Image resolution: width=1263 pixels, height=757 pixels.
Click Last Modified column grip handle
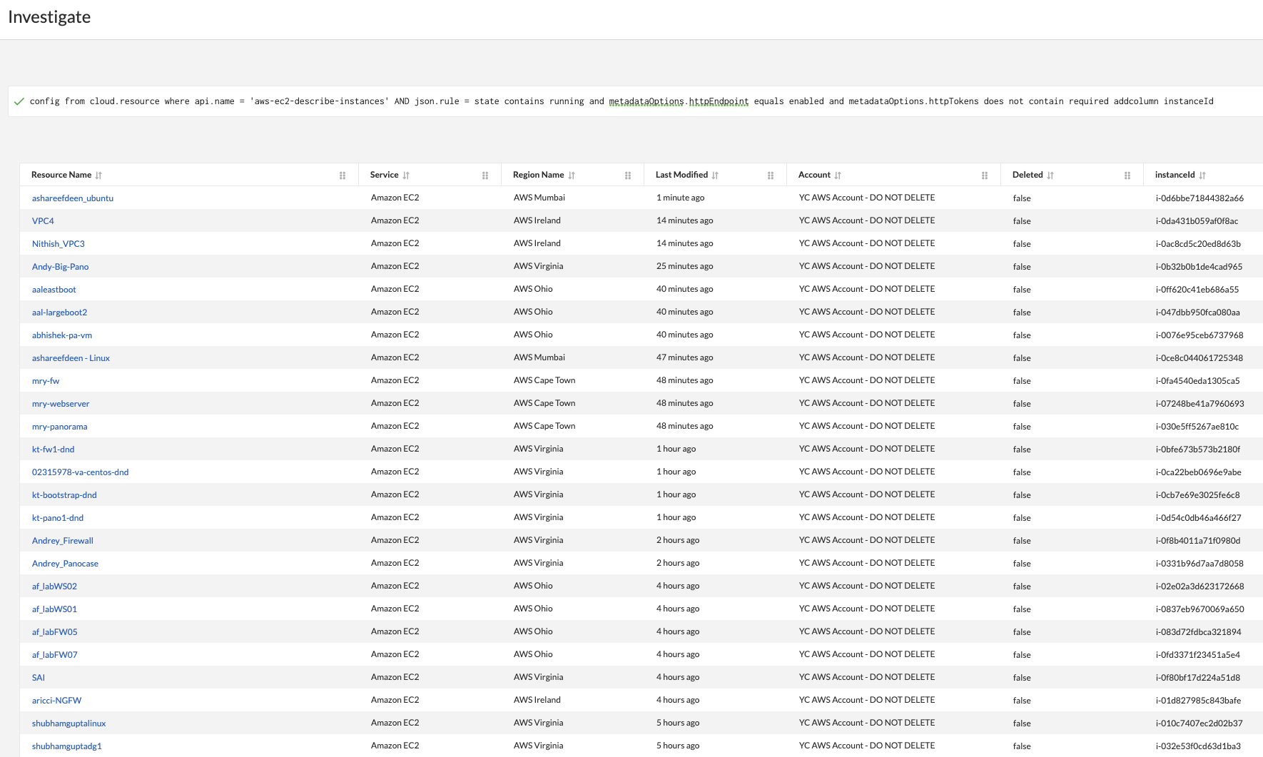771,176
